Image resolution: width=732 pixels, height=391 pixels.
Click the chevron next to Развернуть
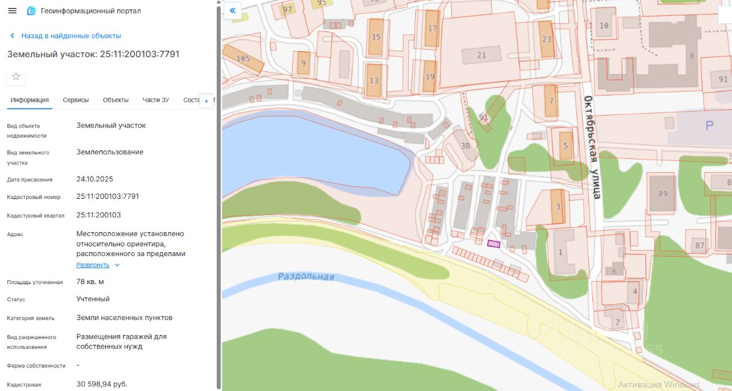117,265
